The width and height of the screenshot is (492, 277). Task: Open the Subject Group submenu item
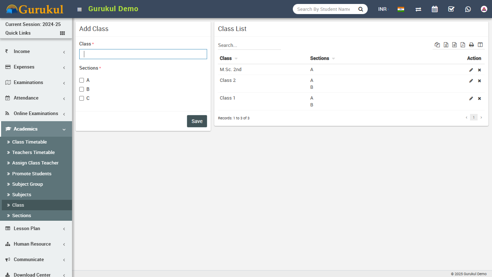pyautogui.click(x=27, y=184)
